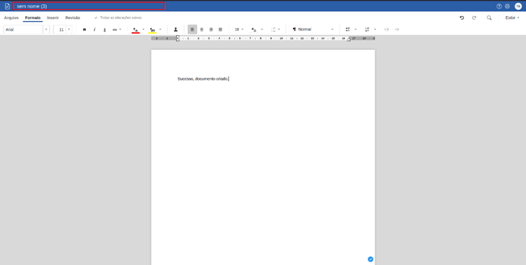Expand the font family dropdown arrow
This screenshot has width=526, height=265.
[46, 29]
